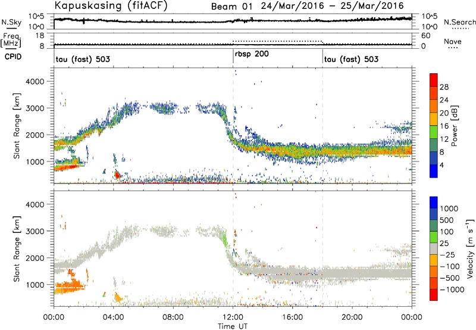Click the '28' tick on the power colorbar
Viewport: 476px width, 330px height.
click(x=444, y=87)
